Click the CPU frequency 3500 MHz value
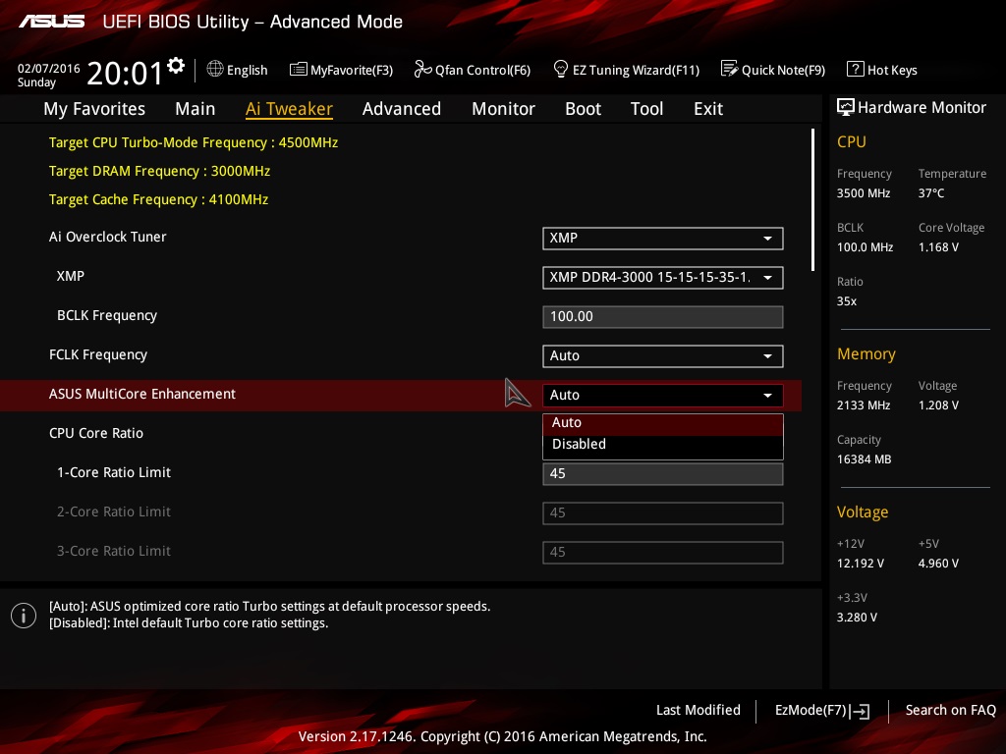 [863, 193]
